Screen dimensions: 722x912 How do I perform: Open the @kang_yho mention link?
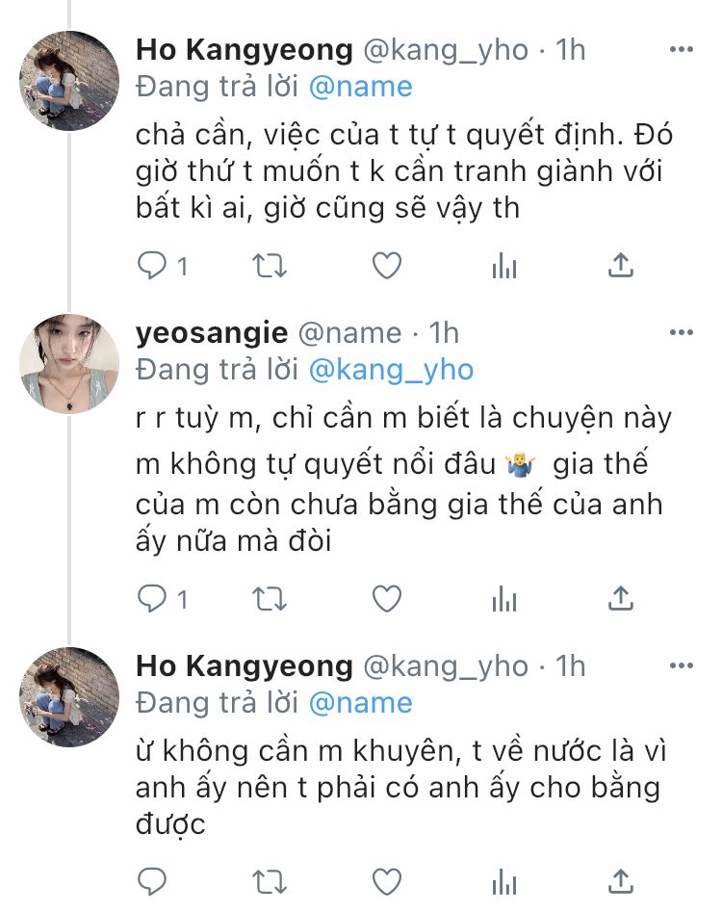point(391,371)
